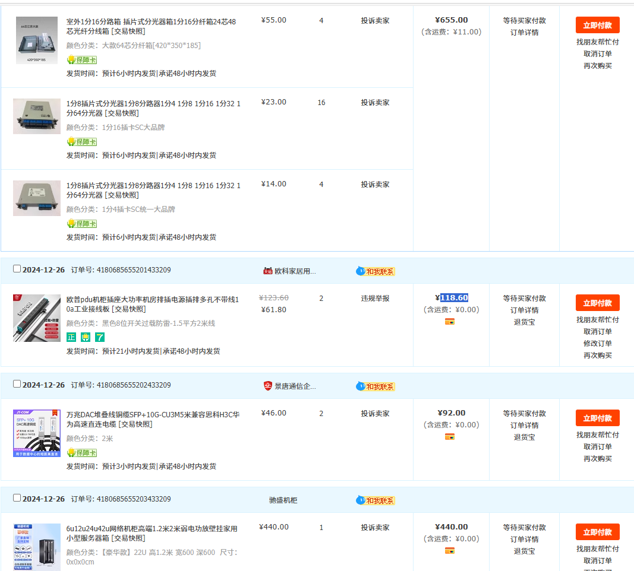This screenshot has width=634, height=571.
Task: Open 退货宝 link for the ¥440.00 order
Action: pos(524,551)
